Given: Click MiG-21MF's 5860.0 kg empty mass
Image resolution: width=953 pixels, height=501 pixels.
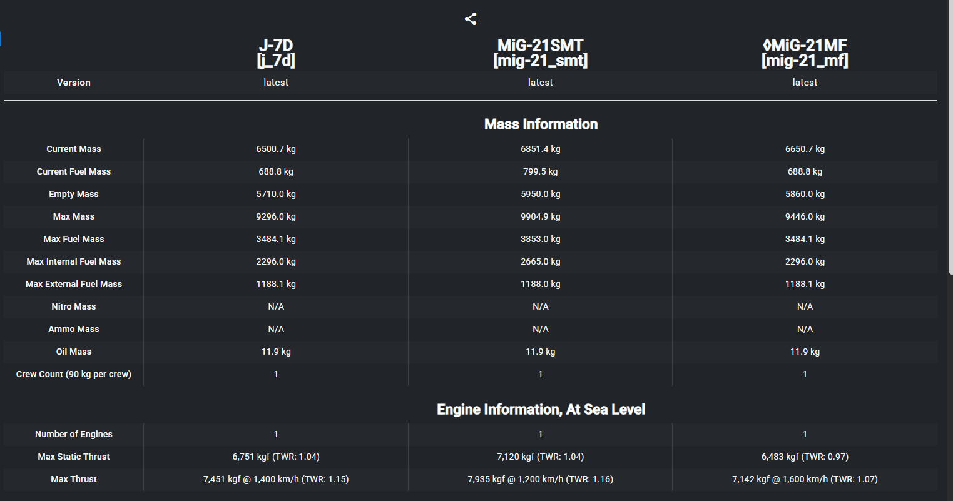Looking at the screenshot, I should click(x=805, y=194).
